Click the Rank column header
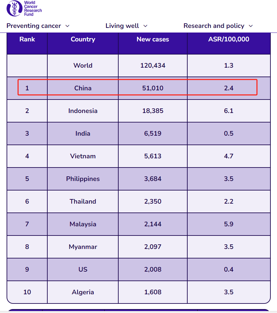This screenshot has width=277, height=313. point(27,39)
